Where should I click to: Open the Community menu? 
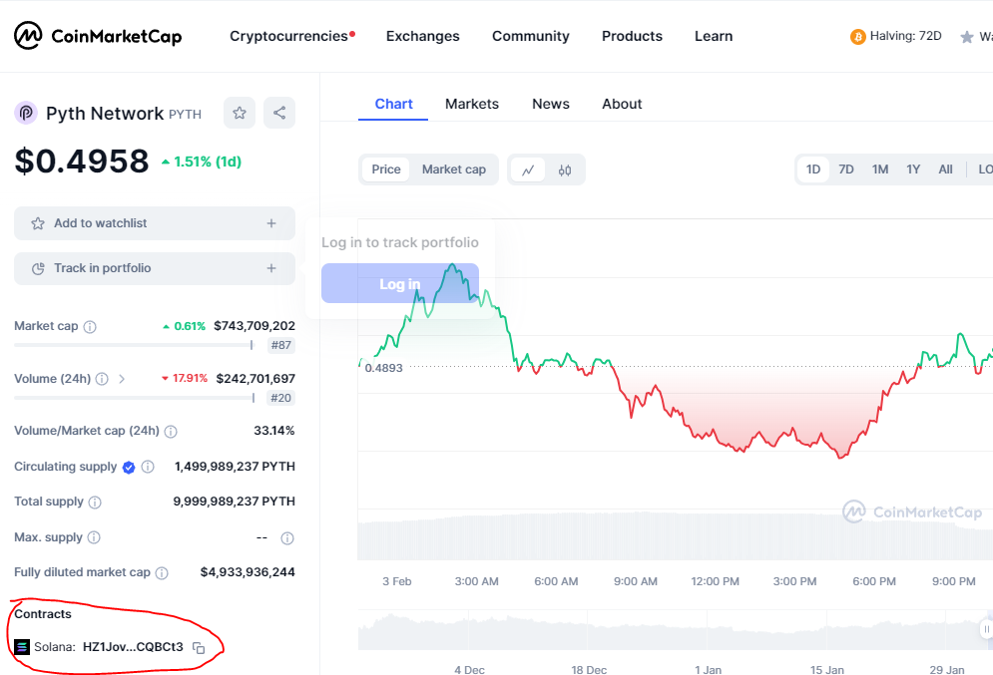coord(531,36)
